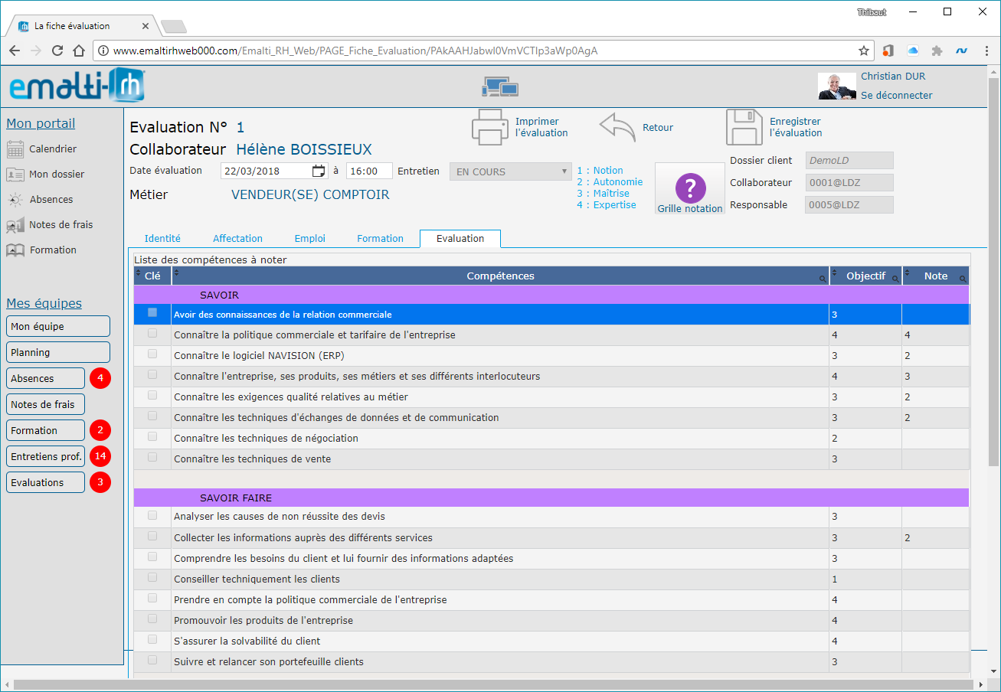Image resolution: width=1001 pixels, height=692 pixels.
Task: Tick Clé checkbox for Connaître le logiciel NAVISION
Action: tap(152, 354)
